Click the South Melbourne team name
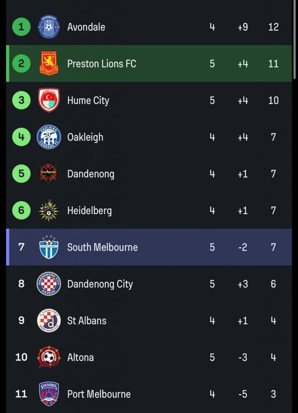Screen dimensions: 298x413 [102, 247]
